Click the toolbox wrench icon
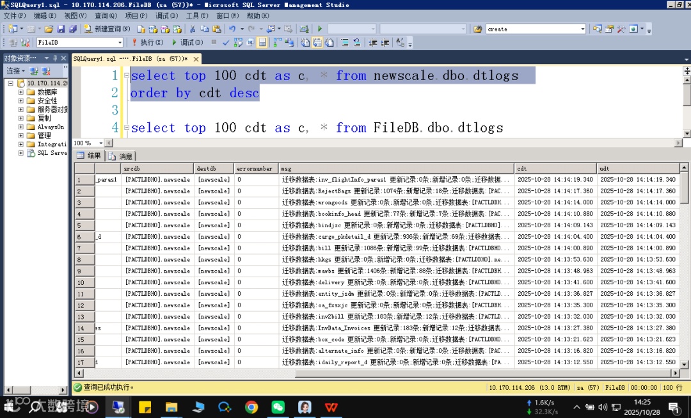 click(x=621, y=29)
